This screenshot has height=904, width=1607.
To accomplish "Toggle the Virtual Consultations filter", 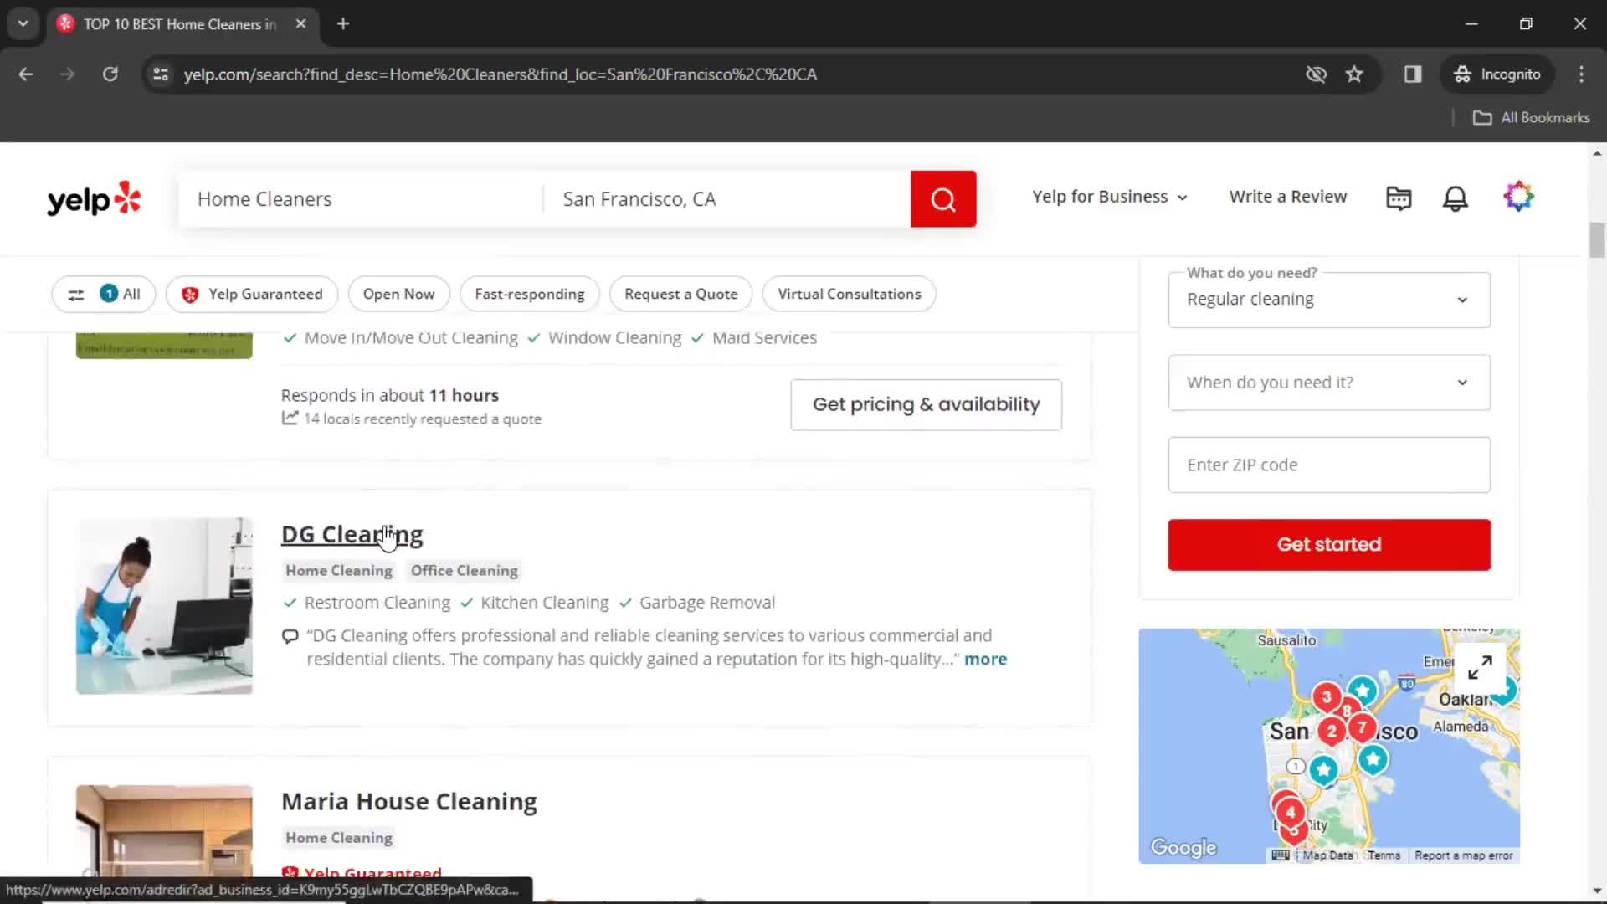I will click(849, 292).
